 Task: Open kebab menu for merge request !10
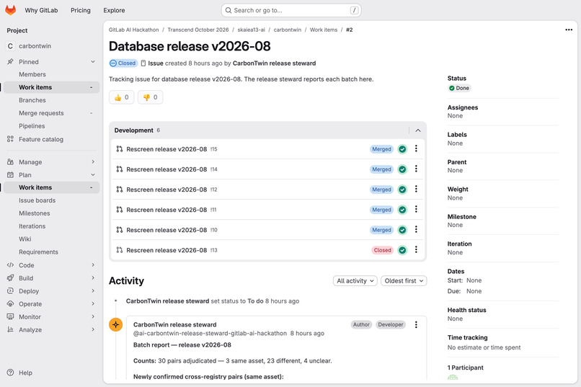[x=416, y=229]
